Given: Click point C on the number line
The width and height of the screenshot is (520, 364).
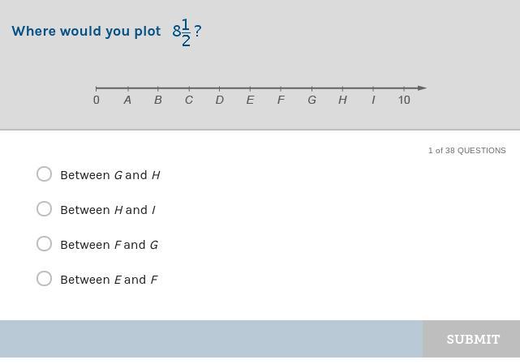Looking at the screenshot, I should 189,88.
